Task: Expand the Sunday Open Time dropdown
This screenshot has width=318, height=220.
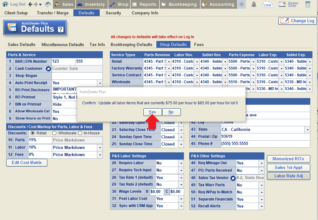Action: (x=181, y=137)
